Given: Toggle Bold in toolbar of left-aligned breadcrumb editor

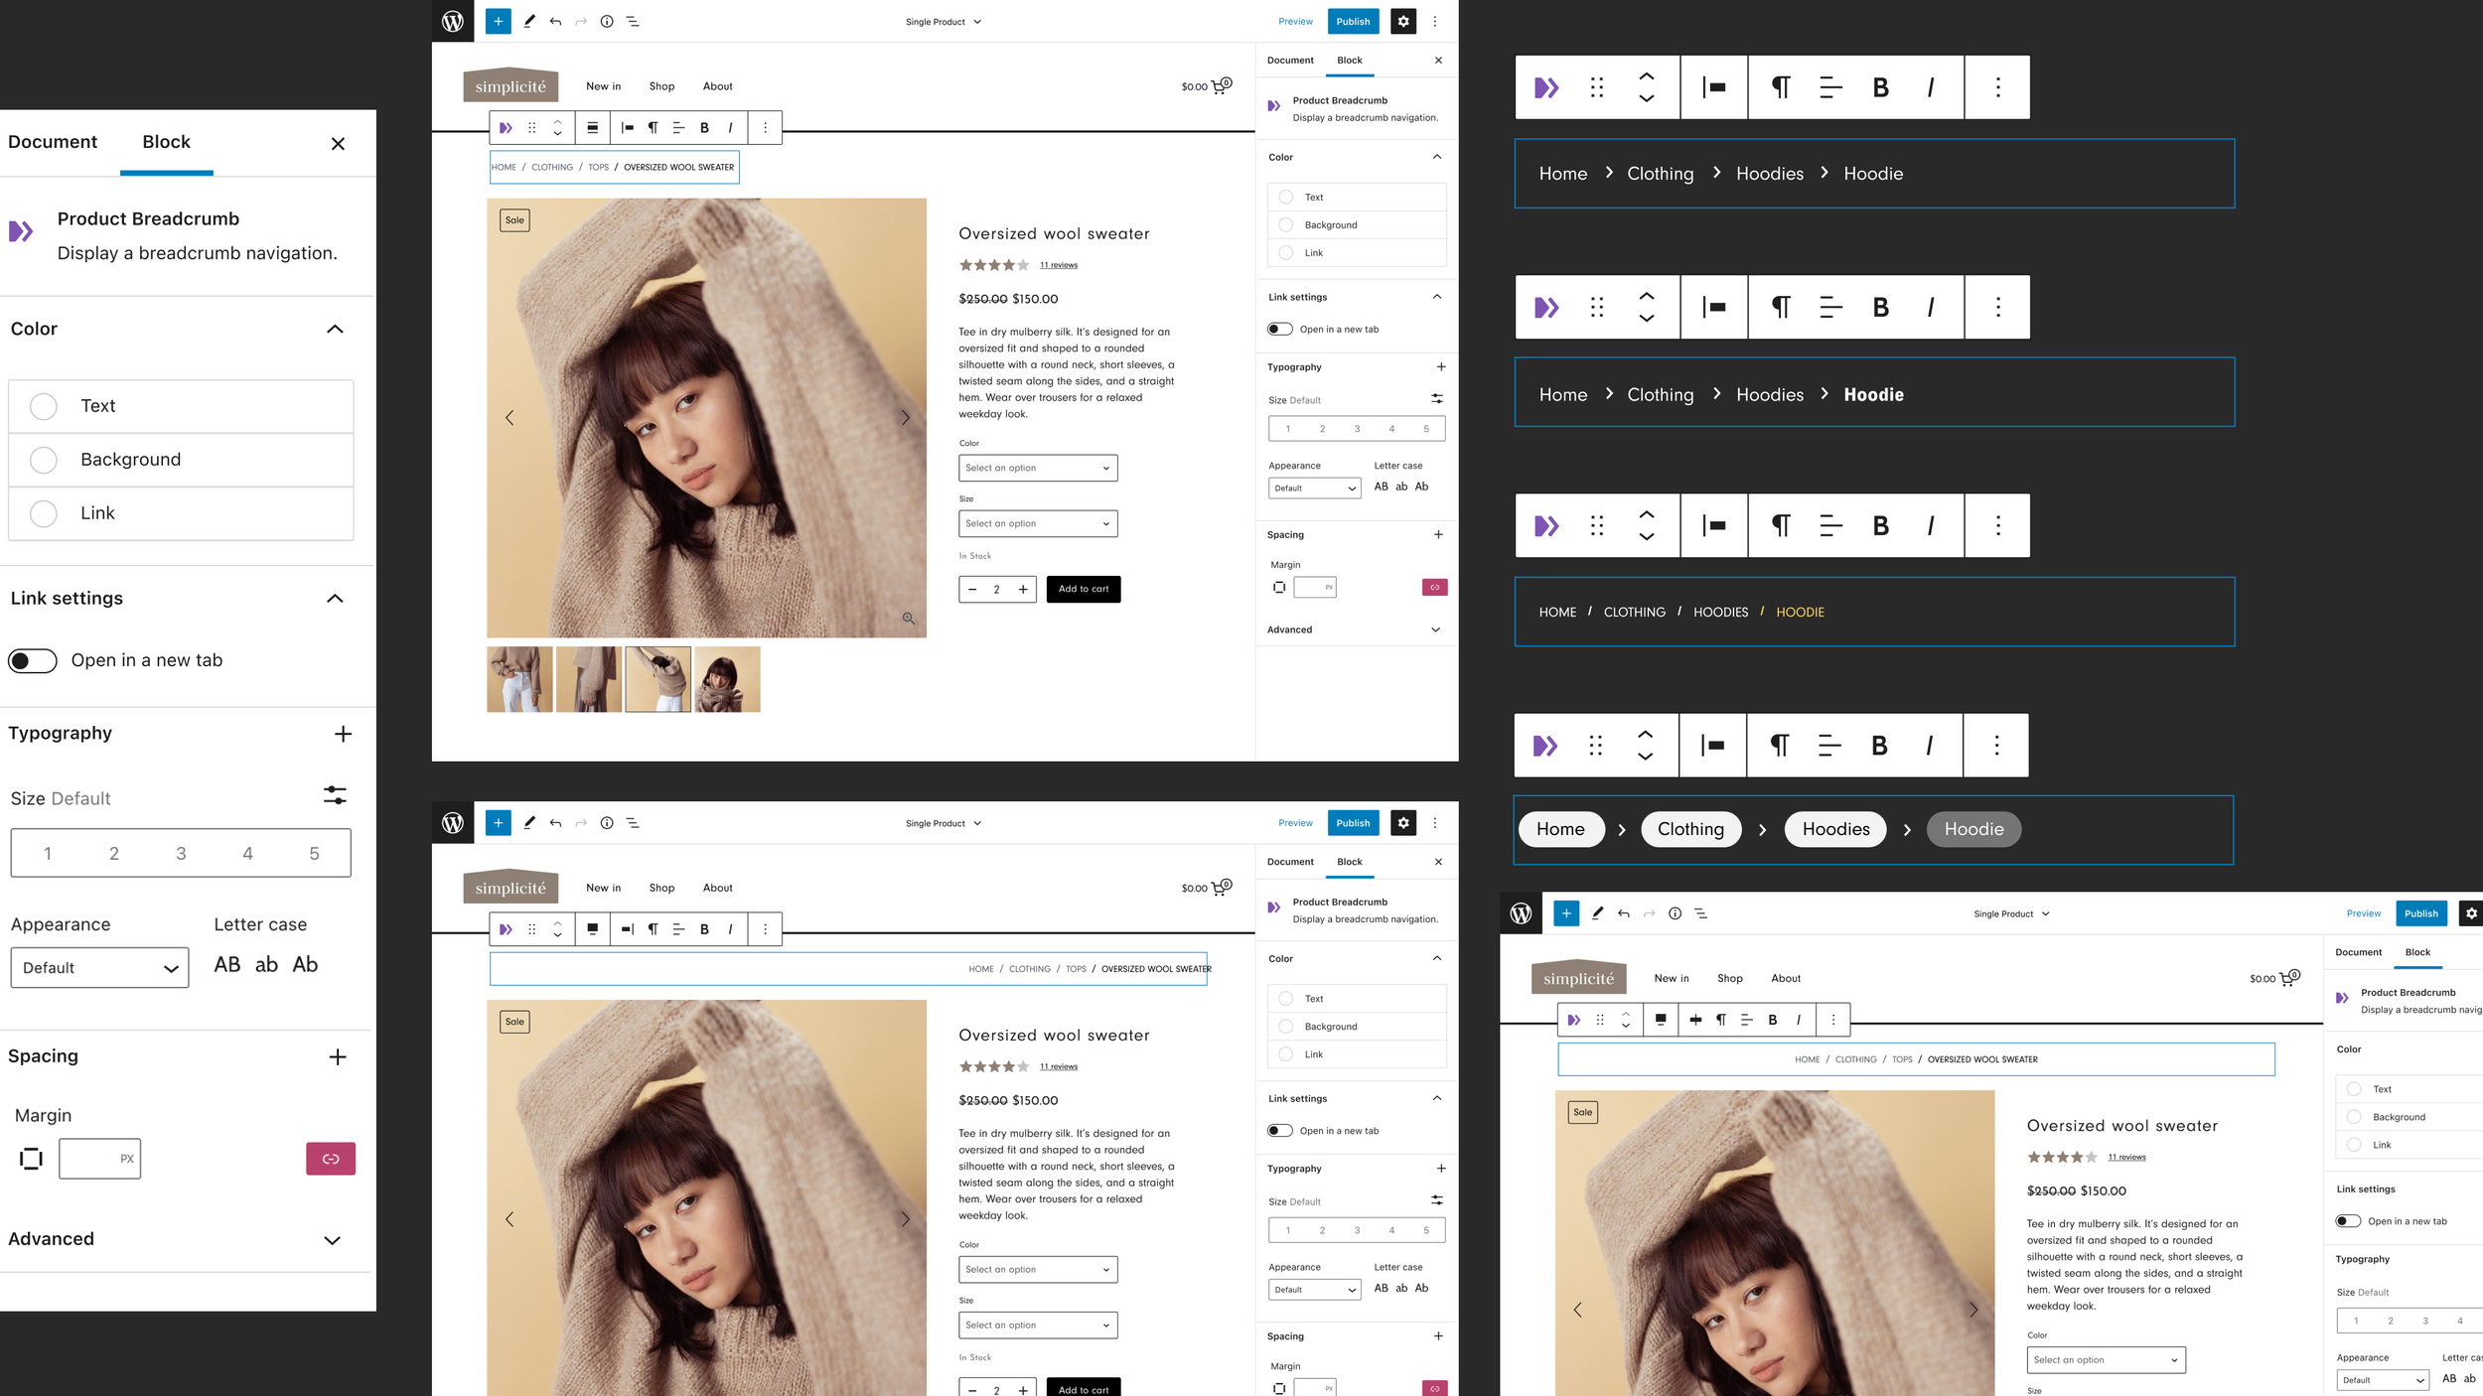Looking at the screenshot, I should tap(704, 128).
